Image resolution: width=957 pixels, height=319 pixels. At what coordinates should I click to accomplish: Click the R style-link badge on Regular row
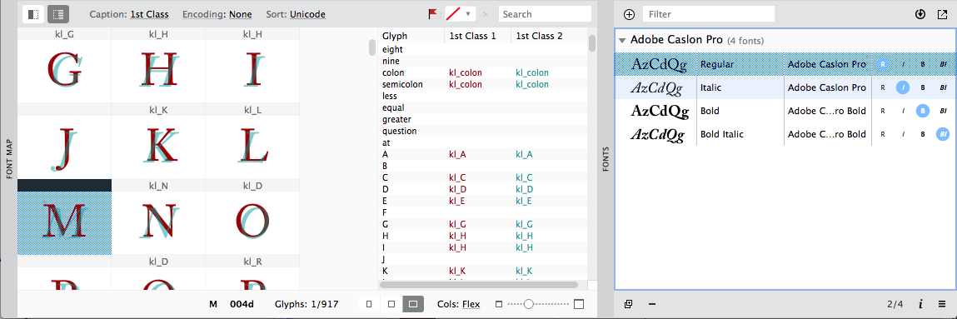[882, 64]
